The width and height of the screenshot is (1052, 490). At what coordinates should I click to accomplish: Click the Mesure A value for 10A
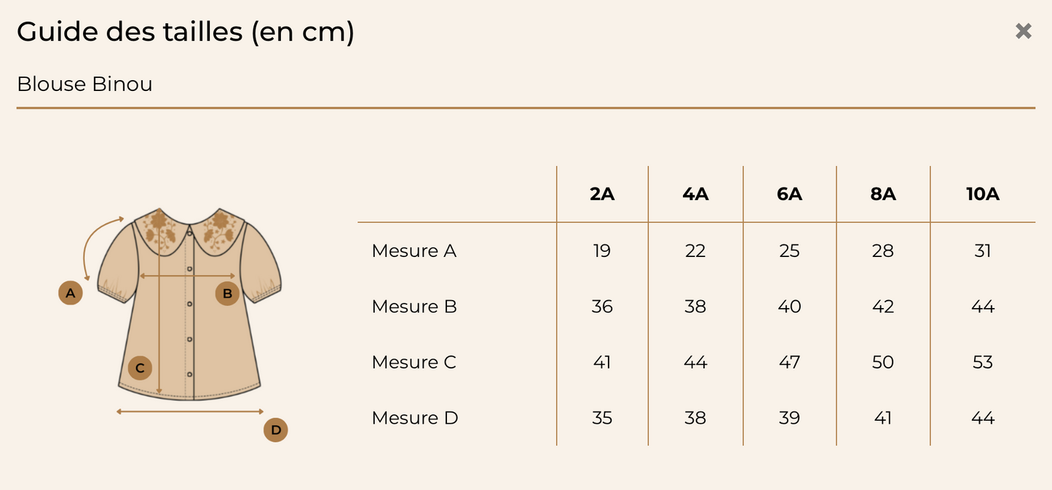tap(982, 251)
